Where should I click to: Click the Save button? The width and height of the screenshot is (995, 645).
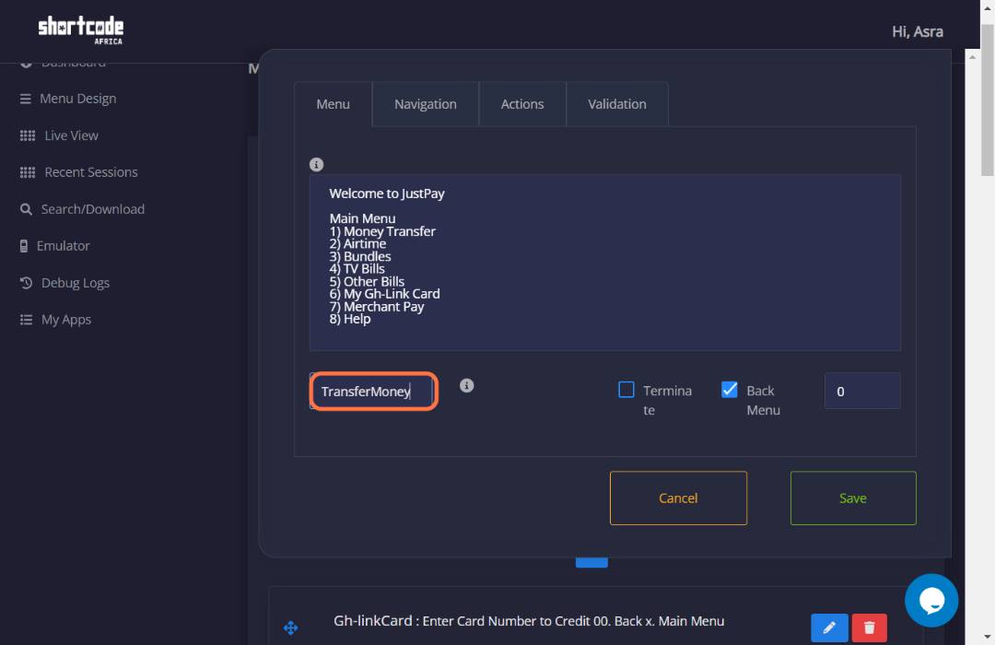pos(853,498)
